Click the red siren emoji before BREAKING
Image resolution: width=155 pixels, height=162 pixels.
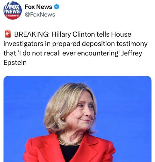click(x=8, y=34)
